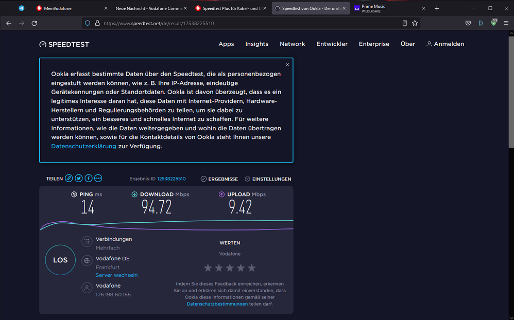Share the speedtest result on Facebook
This screenshot has width=514, height=320.
tap(88, 178)
